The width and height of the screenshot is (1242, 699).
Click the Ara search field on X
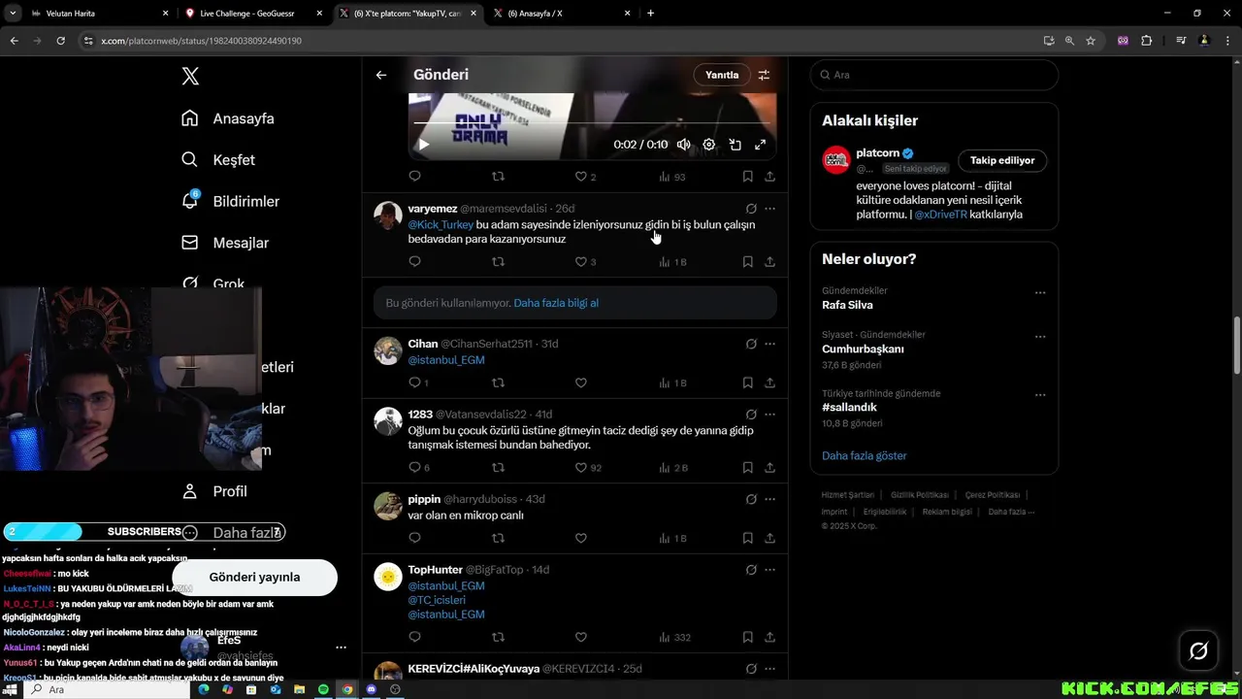click(x=933, y=75)
